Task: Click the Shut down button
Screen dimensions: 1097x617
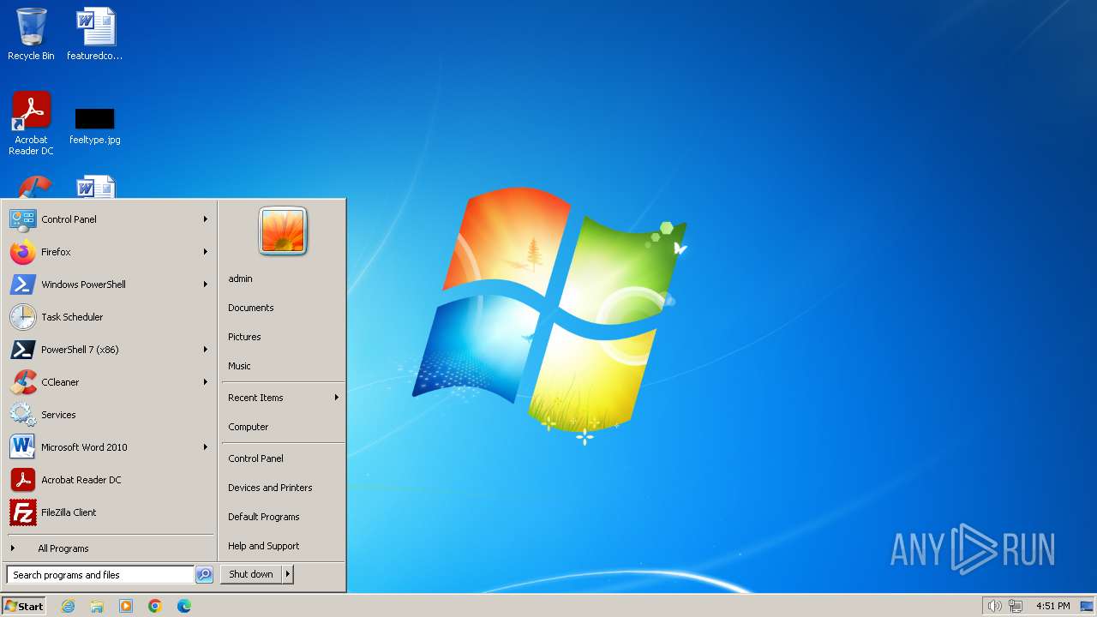Action: click(x=251, y=574)
